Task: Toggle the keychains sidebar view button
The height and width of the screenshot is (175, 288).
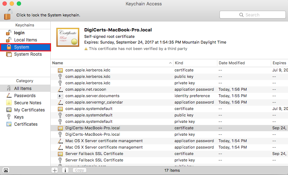Action: tap(6, 170)
